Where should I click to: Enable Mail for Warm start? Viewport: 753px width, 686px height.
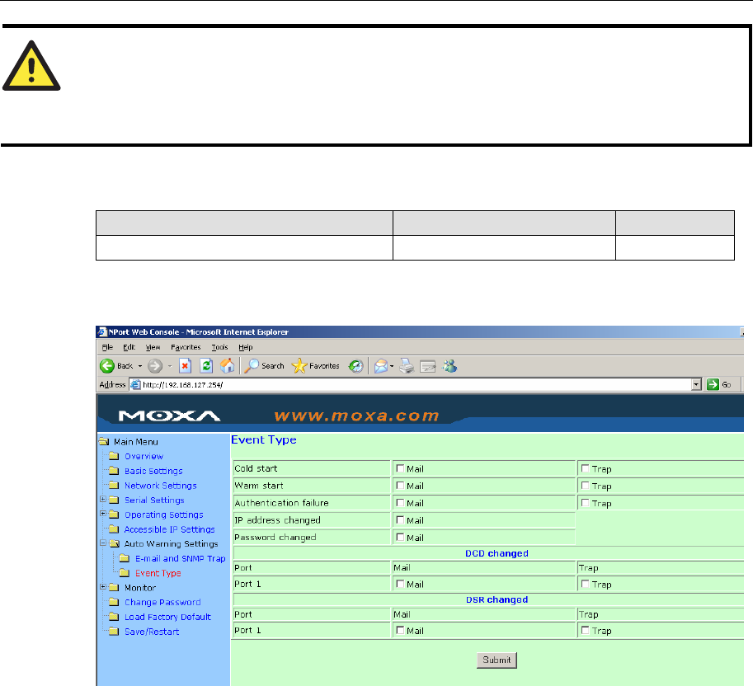pos(400,486)
